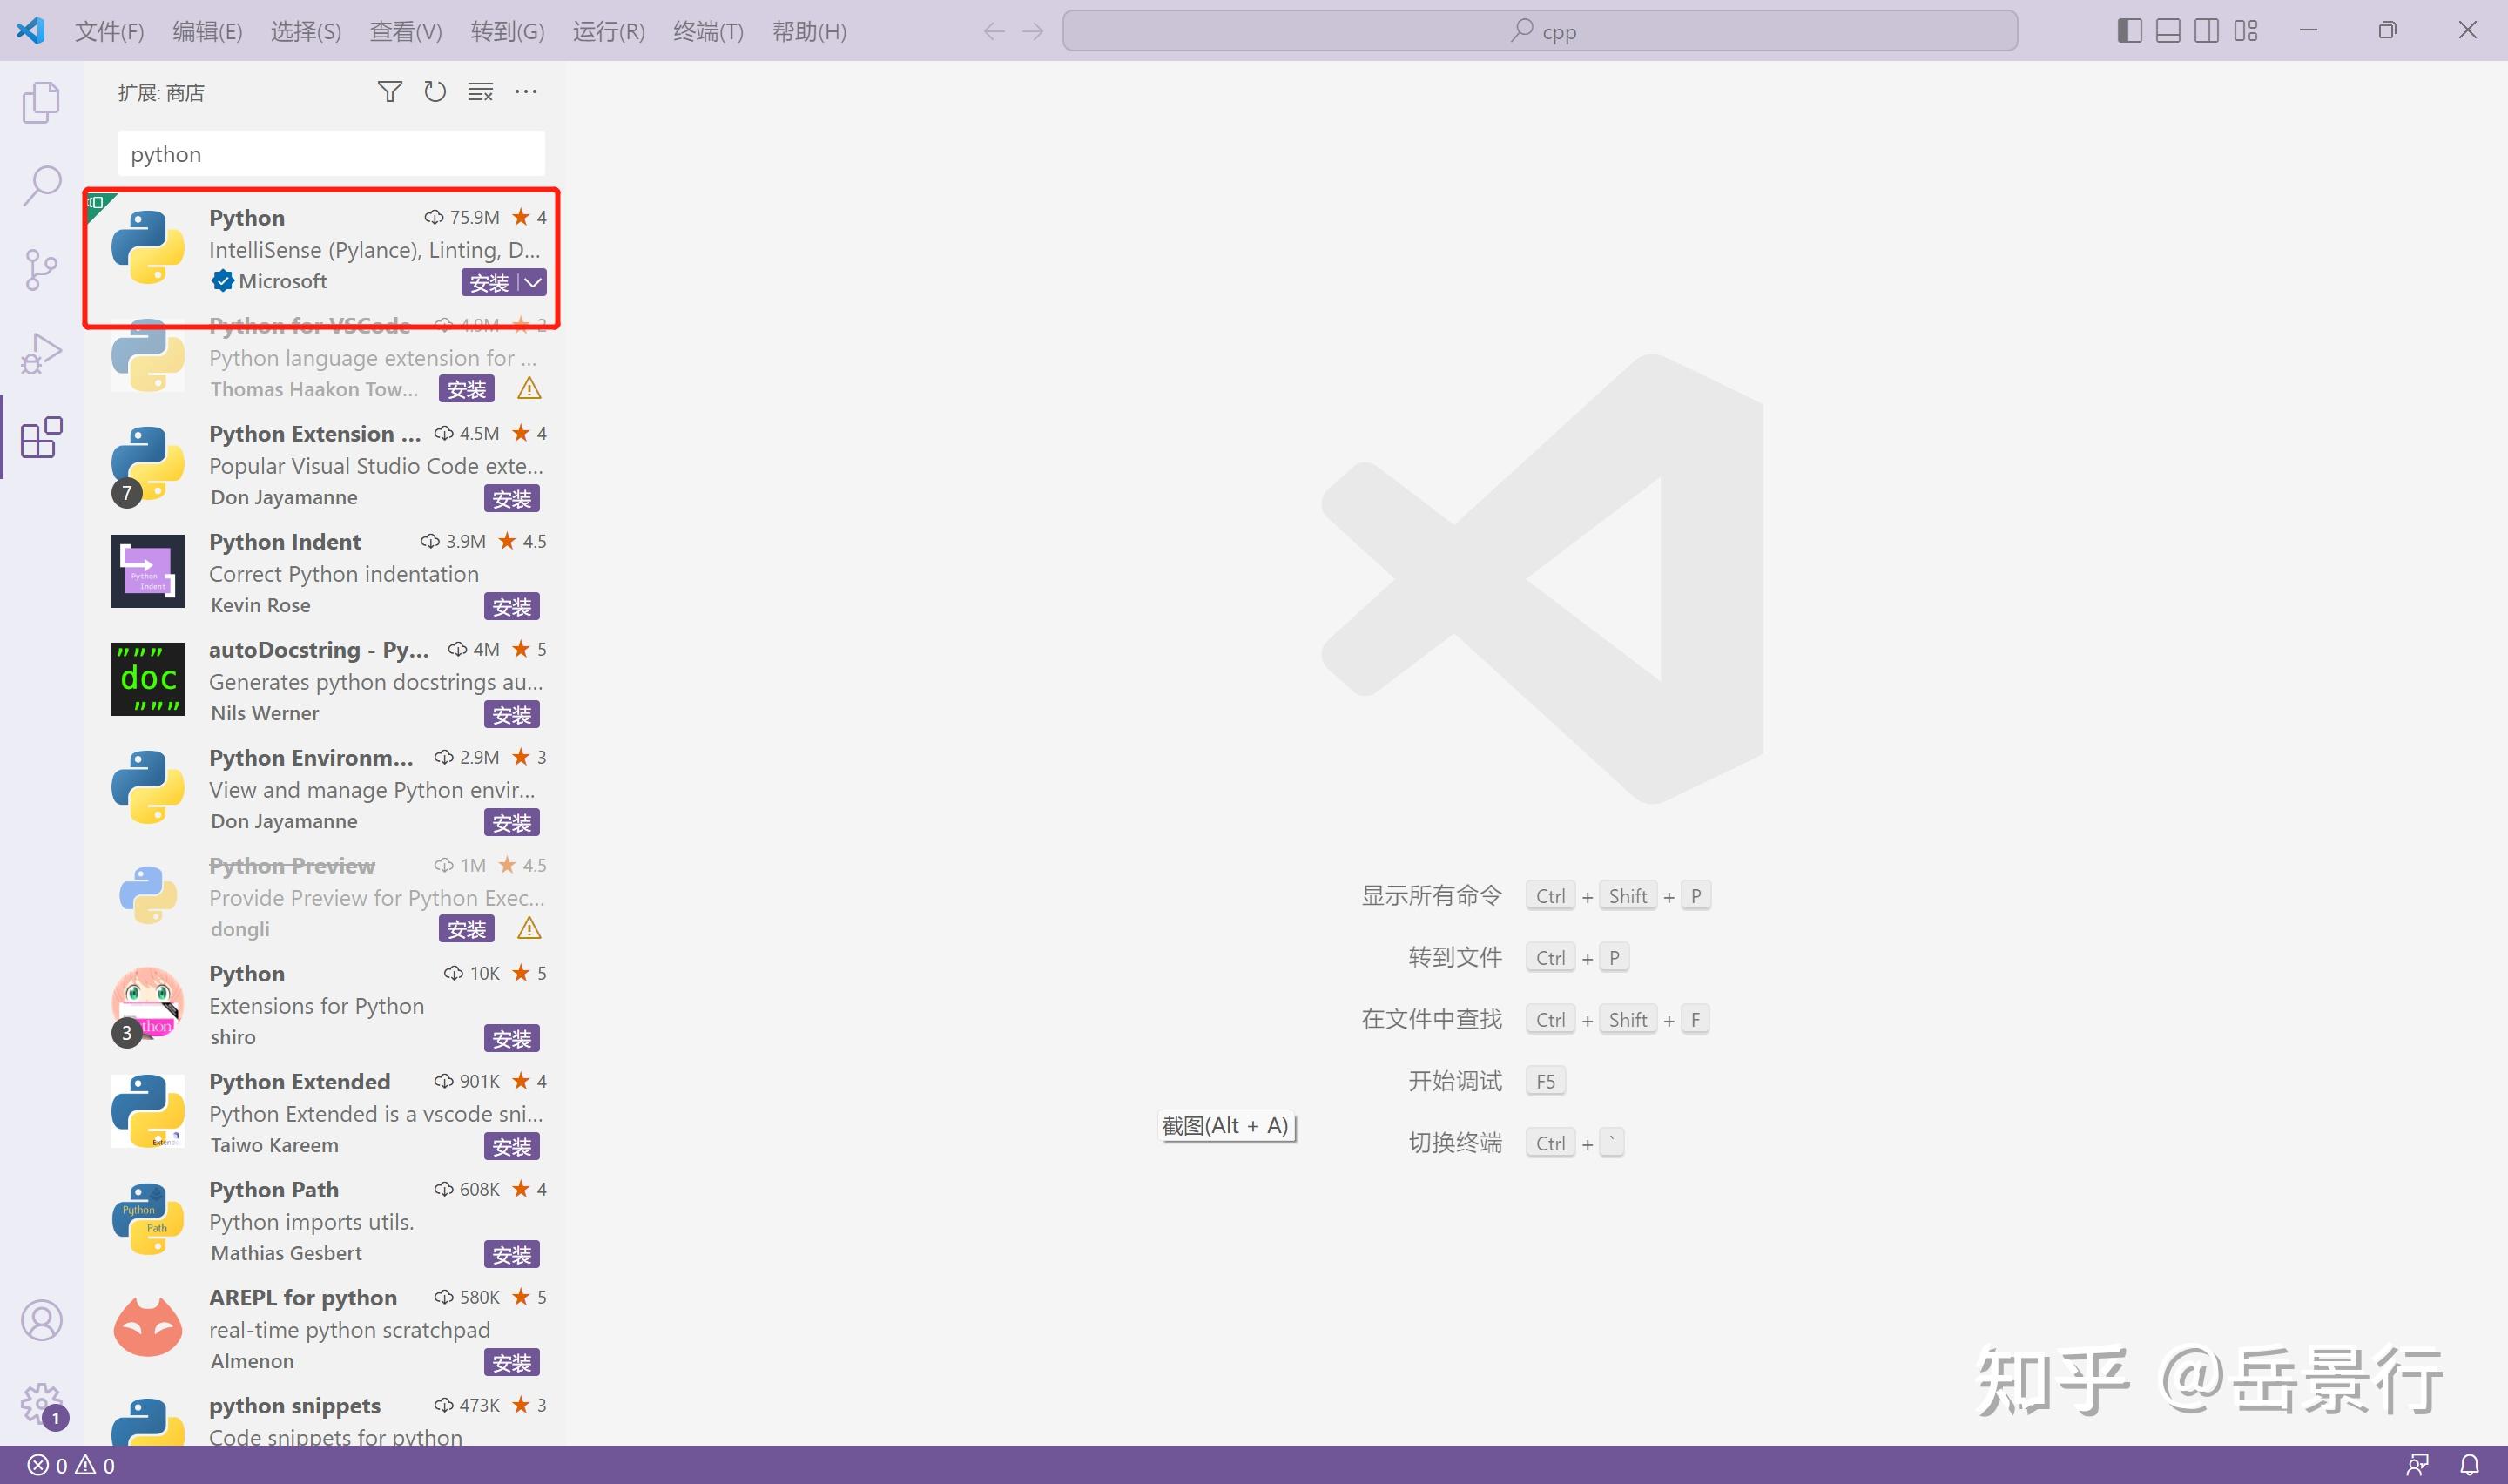
Task: Toggle the secondary sidebar icon in title bar
Action: [x=2205, y=30]
